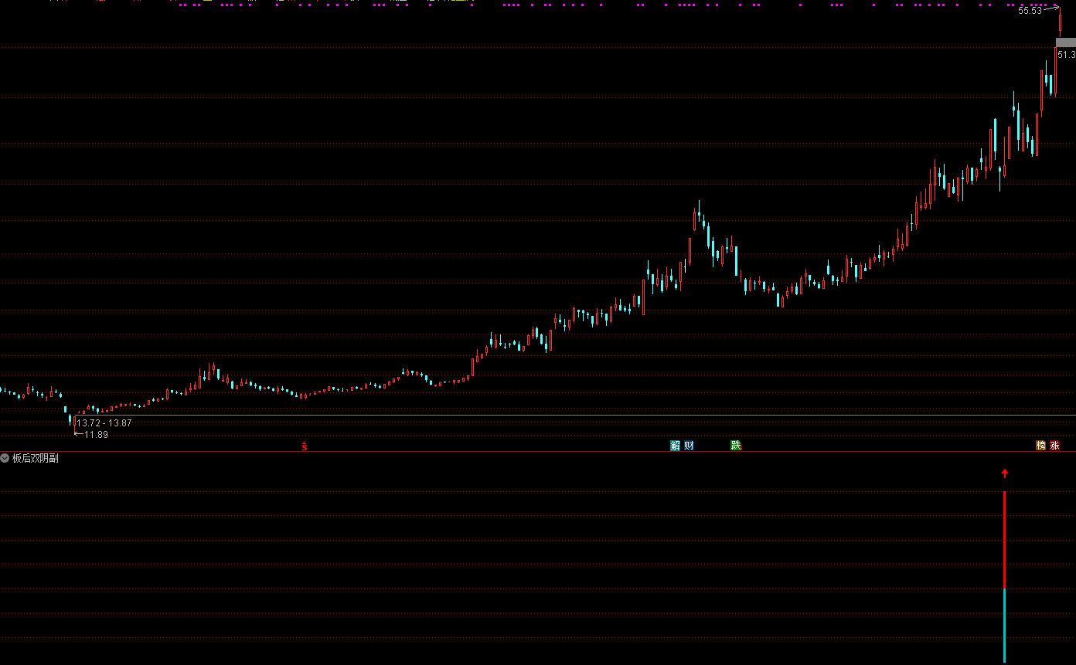Click the red 涨 marker icon

pos(1054,446)
